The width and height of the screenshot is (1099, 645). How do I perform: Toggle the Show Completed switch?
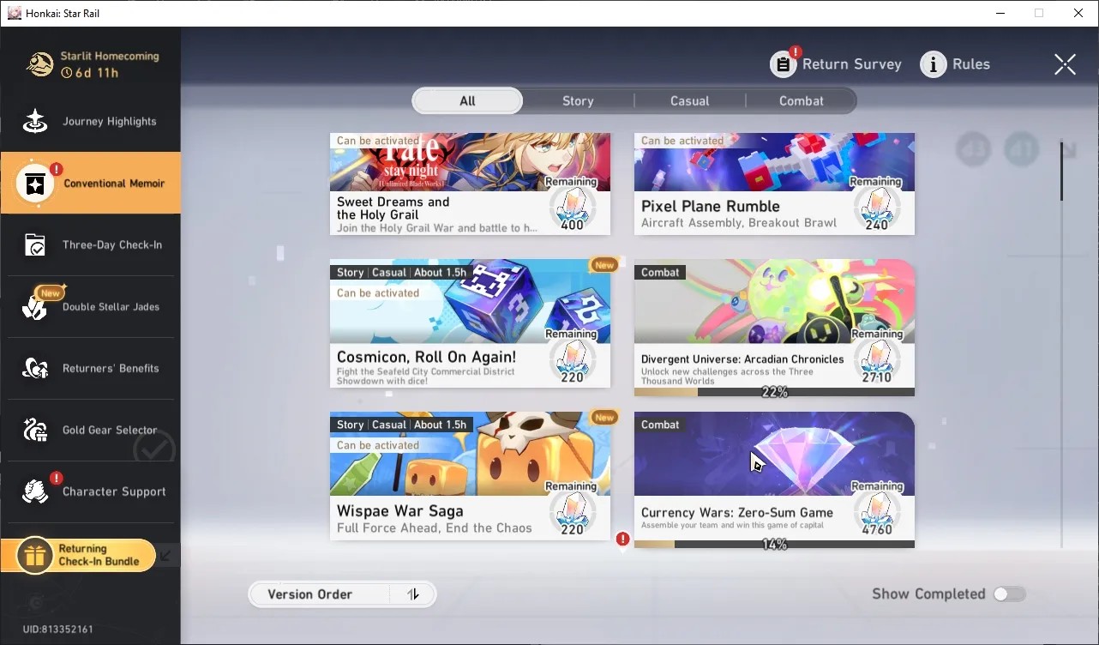pyautogui.click(x=1009, y=594)
